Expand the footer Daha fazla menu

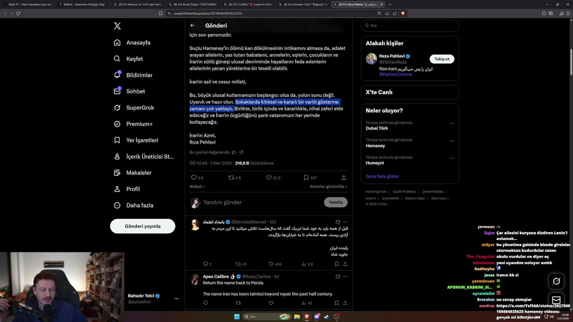pyautogui.click(x=440, y=198)
